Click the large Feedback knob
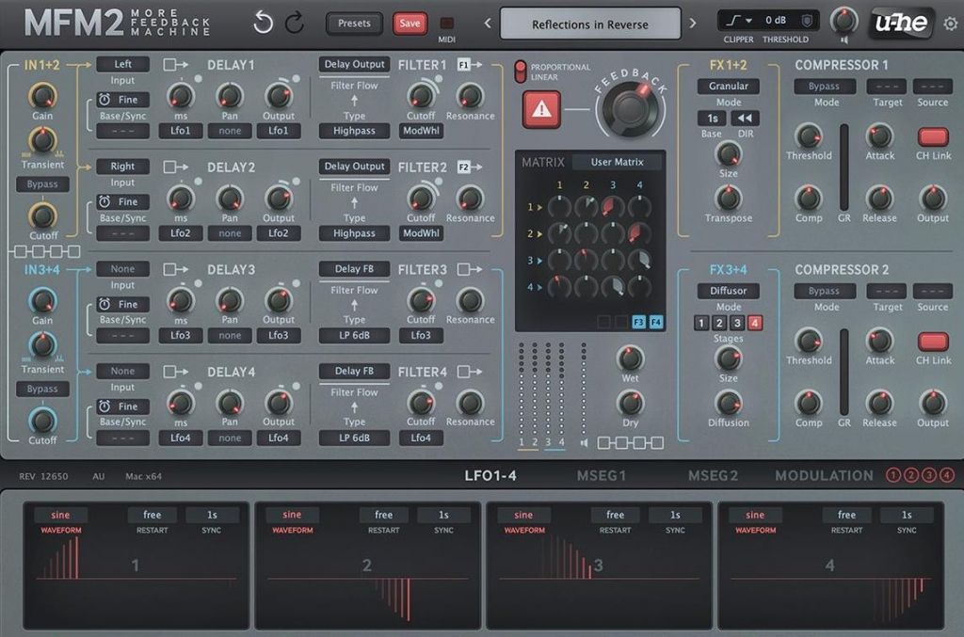 point(631,108)
